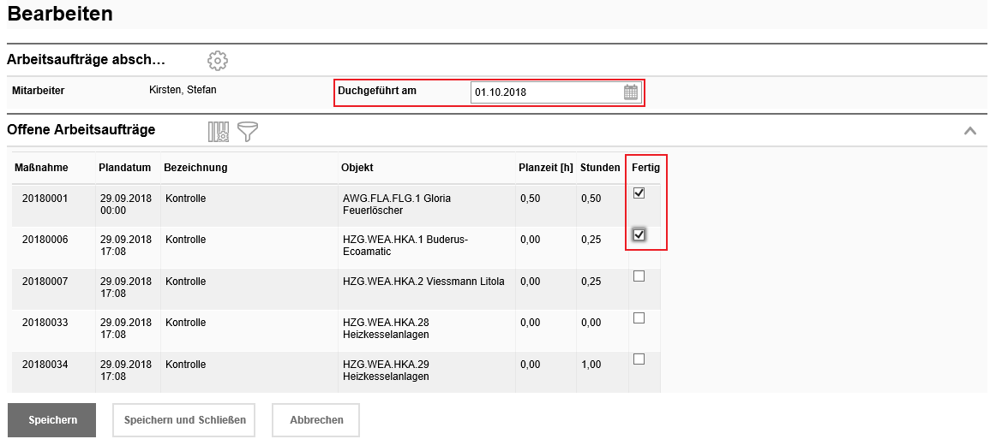Open column configuration for Offene Arbeitsaufträge
This screenshot has width=990, height=445.
[218, 131]
